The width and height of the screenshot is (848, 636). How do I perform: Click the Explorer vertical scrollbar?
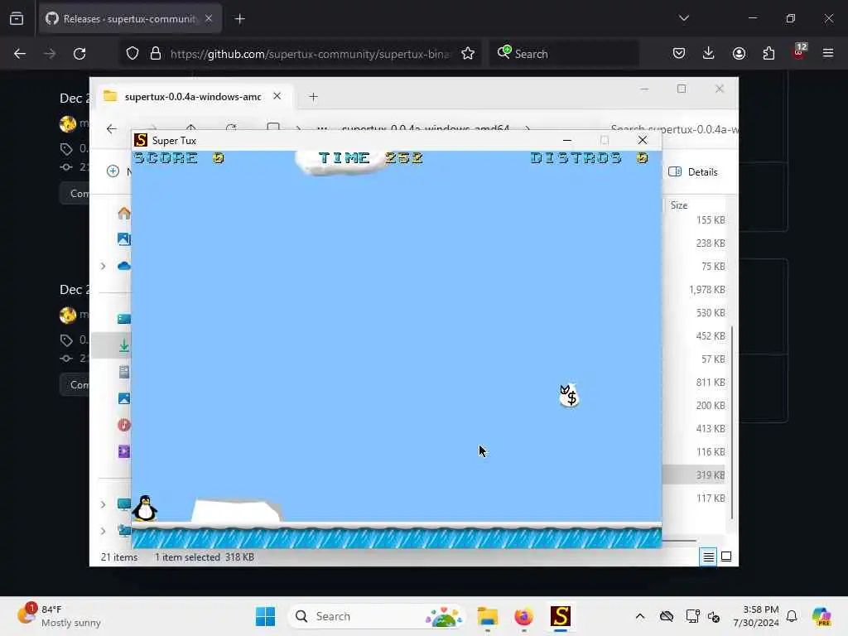click(732, 422)
